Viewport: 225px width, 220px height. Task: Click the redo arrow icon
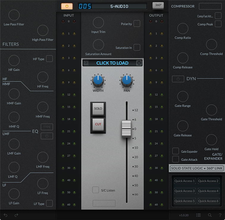pos(16,215)
